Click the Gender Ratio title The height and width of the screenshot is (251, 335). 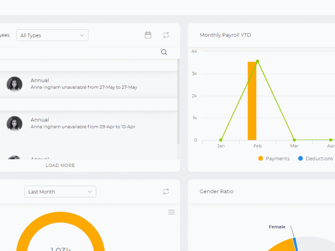click(216, 192)
